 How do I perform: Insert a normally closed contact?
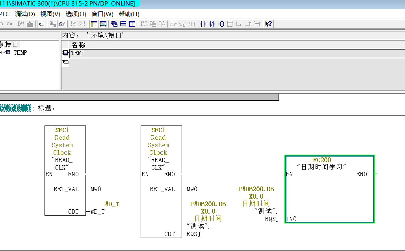click(212, 24)
